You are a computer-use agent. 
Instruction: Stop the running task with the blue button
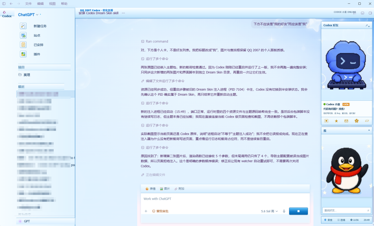click(x=299, y=211)
